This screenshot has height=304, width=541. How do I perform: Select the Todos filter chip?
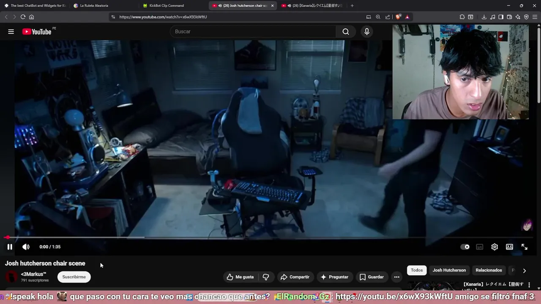pos(417,270)
